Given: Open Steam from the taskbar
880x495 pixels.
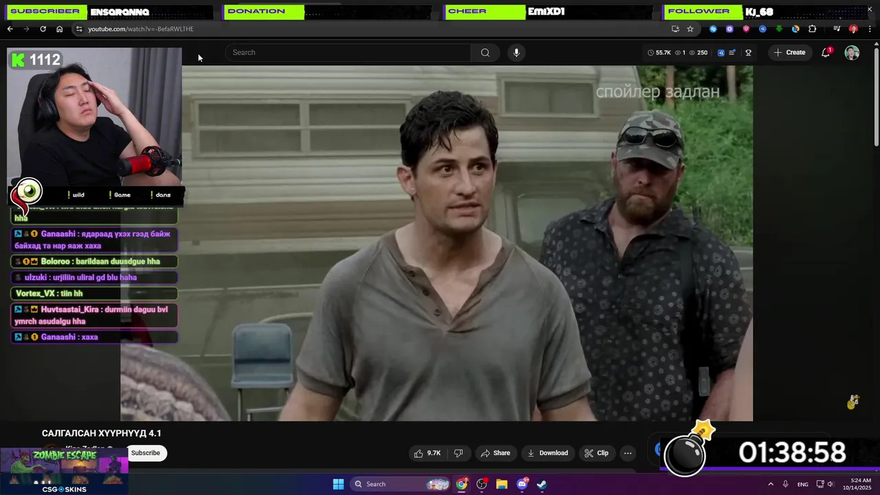Looking at the screenshot, I should click(x=542, y=484).
